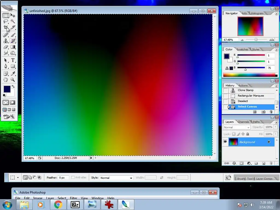Switch to the Swatches tab
This screenshot has height=210, width=280.
pyautogui.click(x=242, y=49)
